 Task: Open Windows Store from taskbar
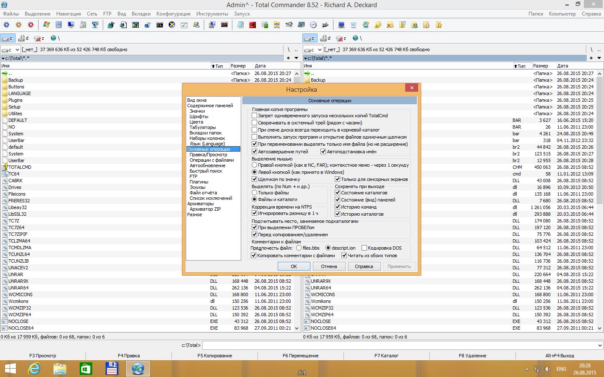86,369
